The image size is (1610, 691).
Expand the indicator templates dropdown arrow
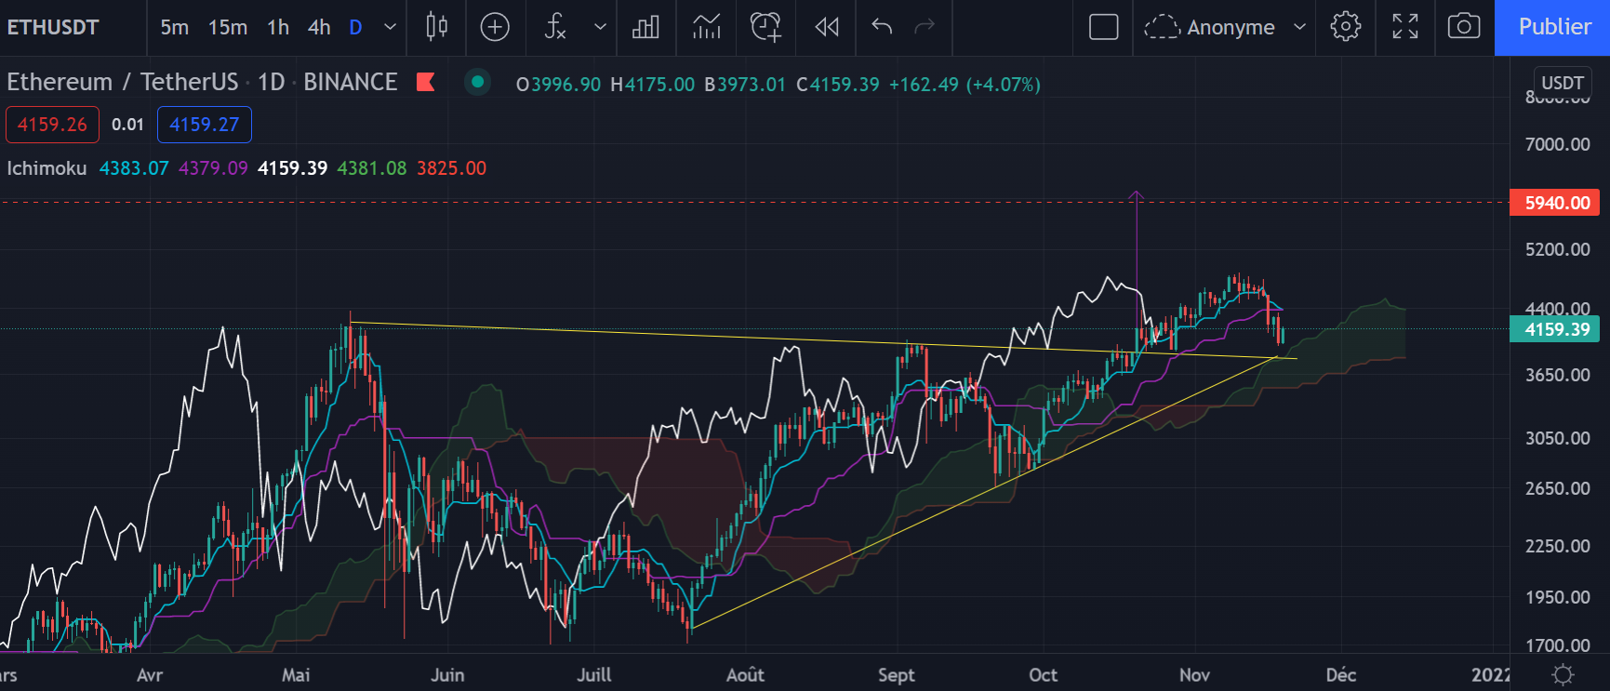(x=600, y=27)
